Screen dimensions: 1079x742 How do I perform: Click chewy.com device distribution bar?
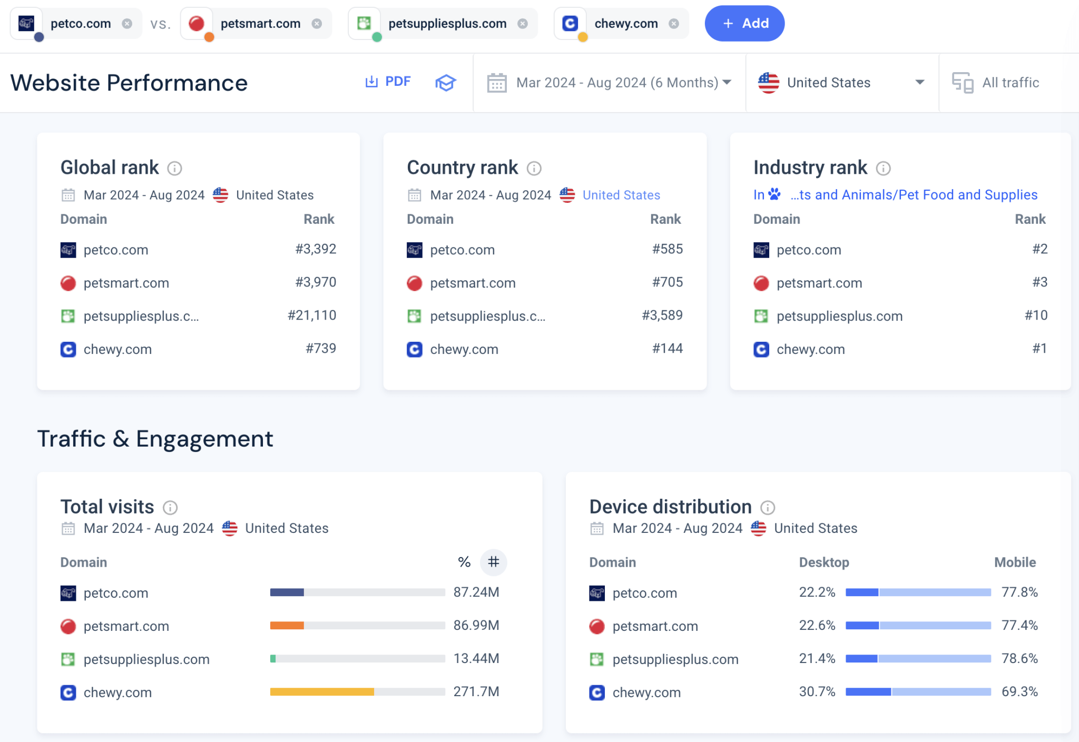coord(918,692)
